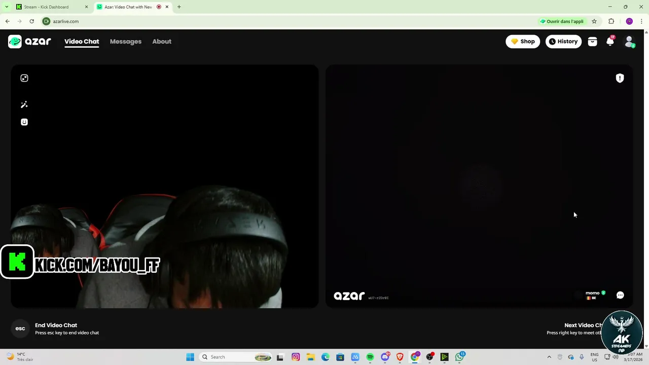Click Ouvrir dans l'appli button
Viewport: 649px width, 365px height.
pos(562,21)
